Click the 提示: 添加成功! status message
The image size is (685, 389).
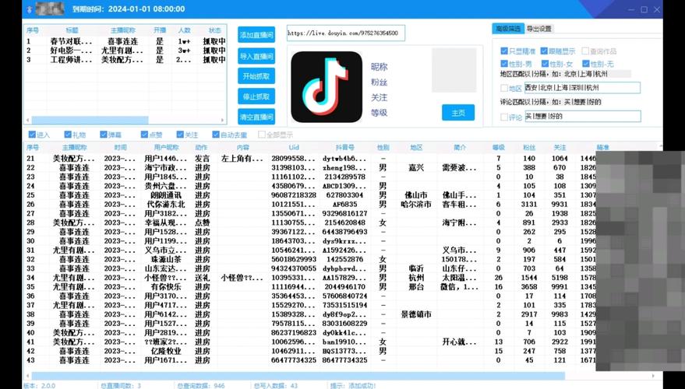353,386
